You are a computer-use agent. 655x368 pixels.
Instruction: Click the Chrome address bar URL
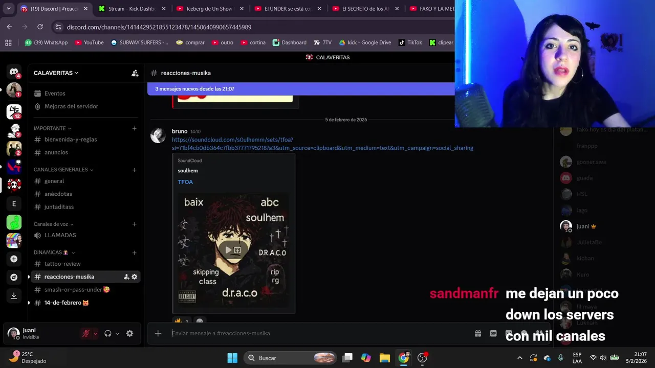pos(159,27)
